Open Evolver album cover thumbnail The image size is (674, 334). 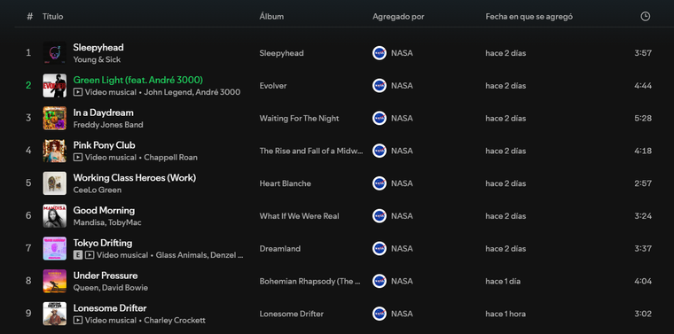coord(55,85)
